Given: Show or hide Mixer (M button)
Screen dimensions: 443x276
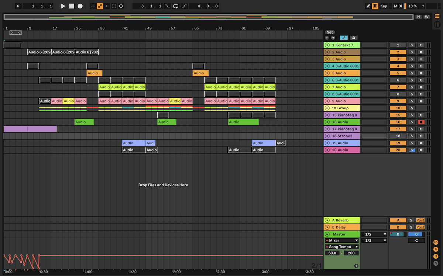Looking at the screenshot, I should [436, 256].
